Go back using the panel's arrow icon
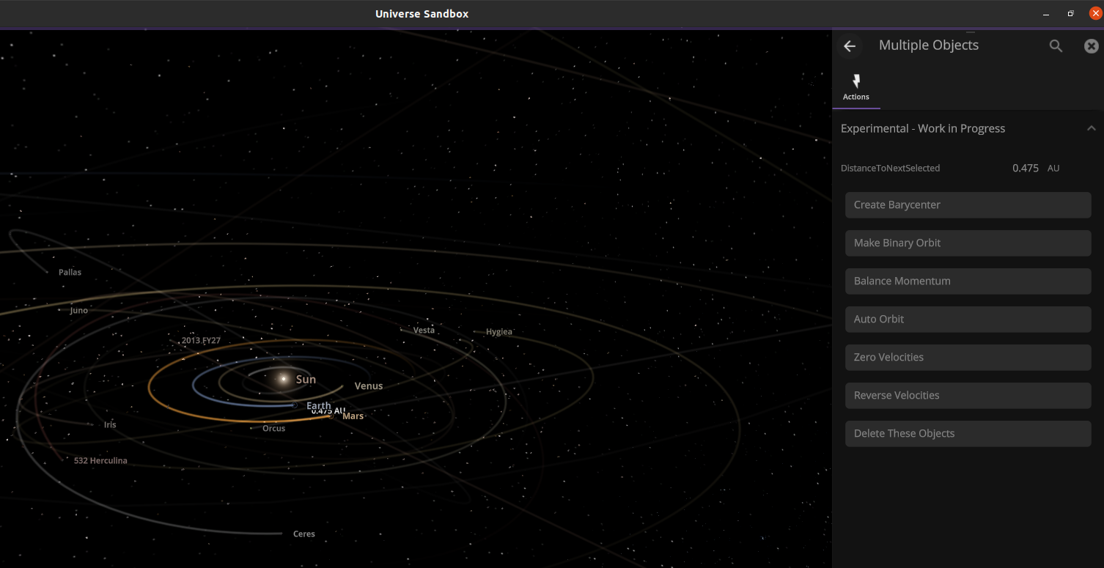Image resolution: width=1104 pixels, height=568 pixels. click(x=850, y=46)
